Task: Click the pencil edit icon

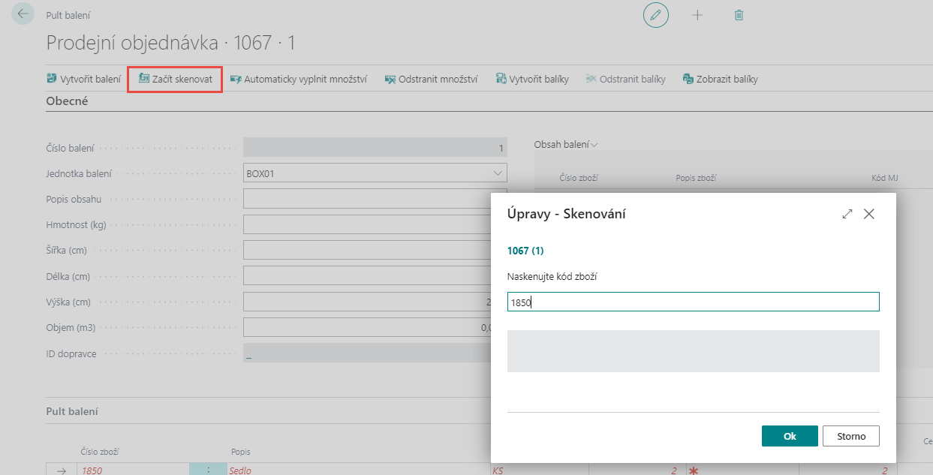Action: tap(655, 15)
